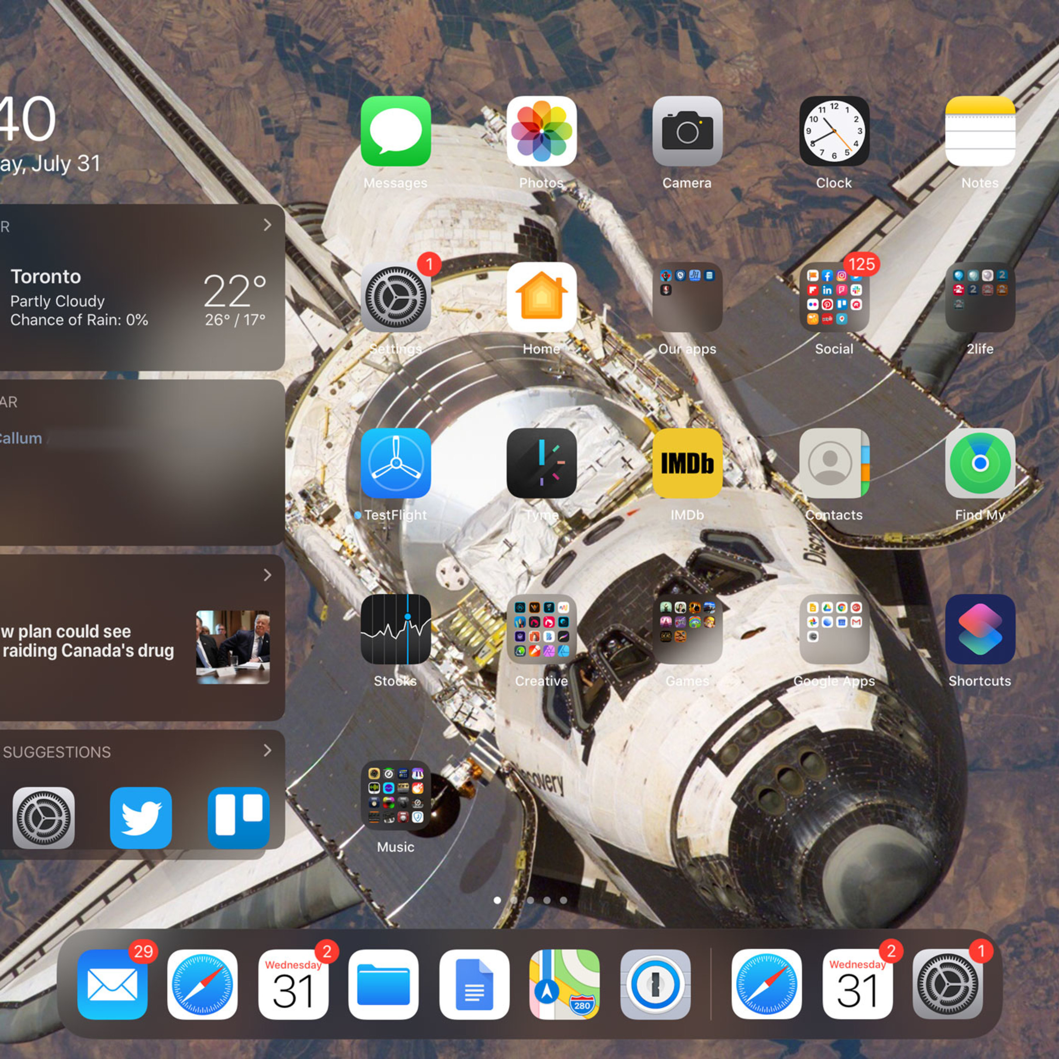
Task: Open the Tyme app
Action: (542, 463)
